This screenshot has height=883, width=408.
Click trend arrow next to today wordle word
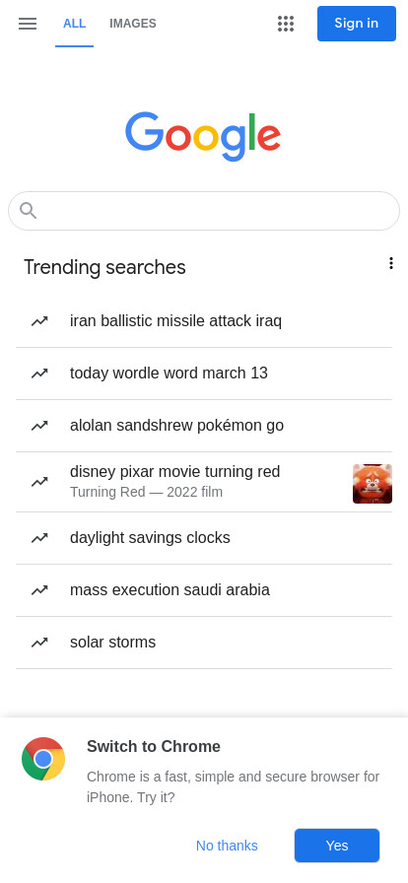[x=39, y=374]
